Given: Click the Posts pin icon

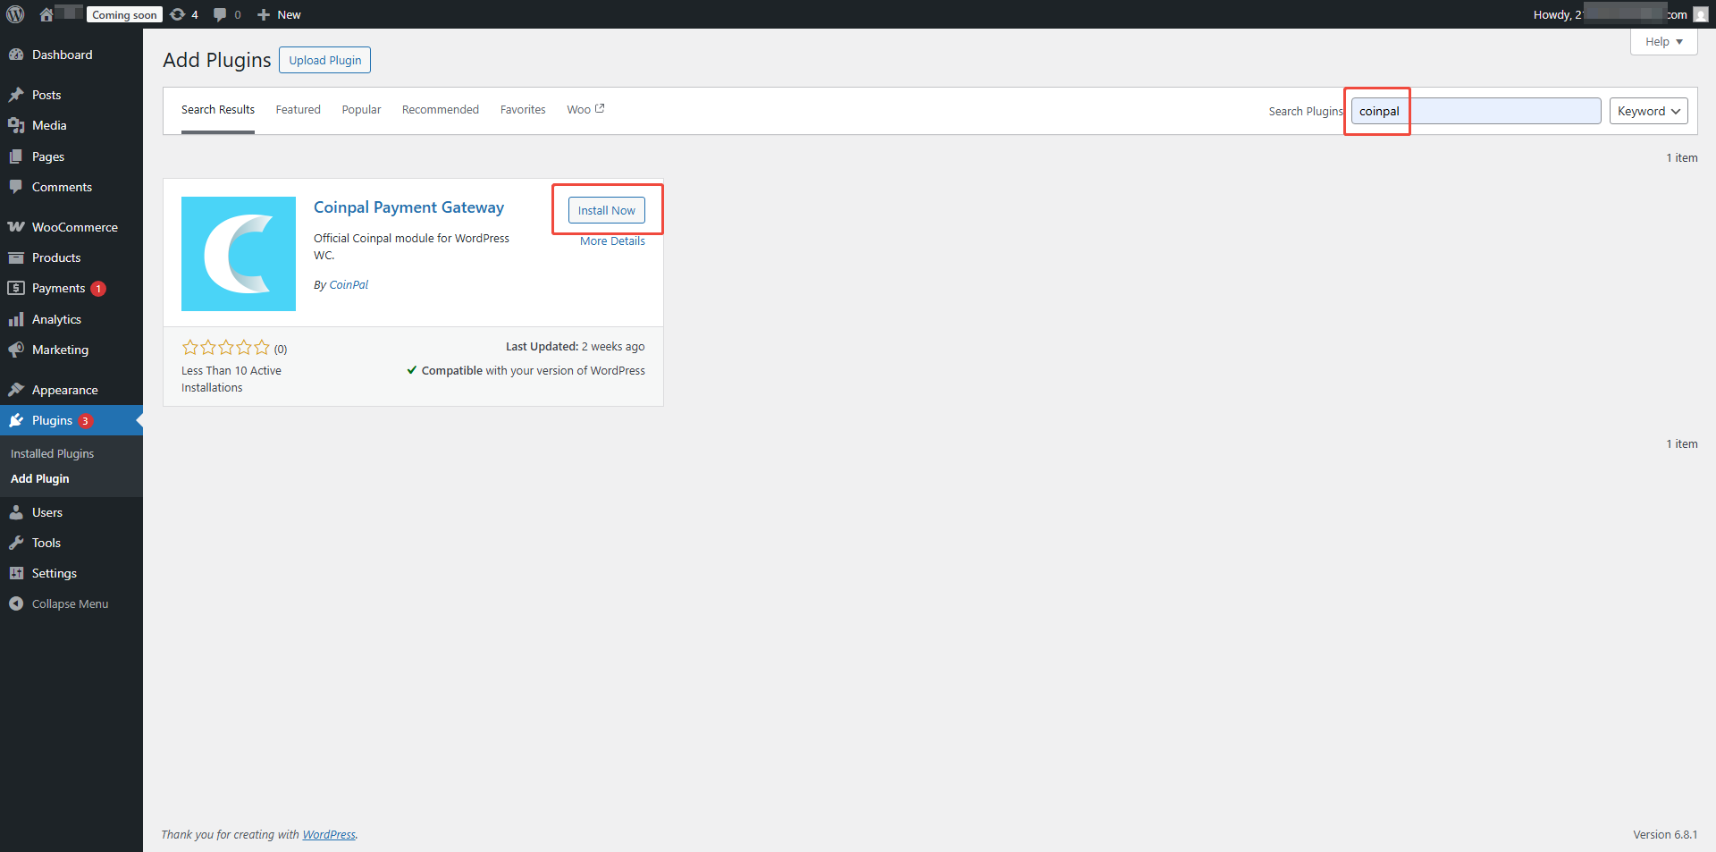Looking at the screenshot, I should (x=16, y=95).
